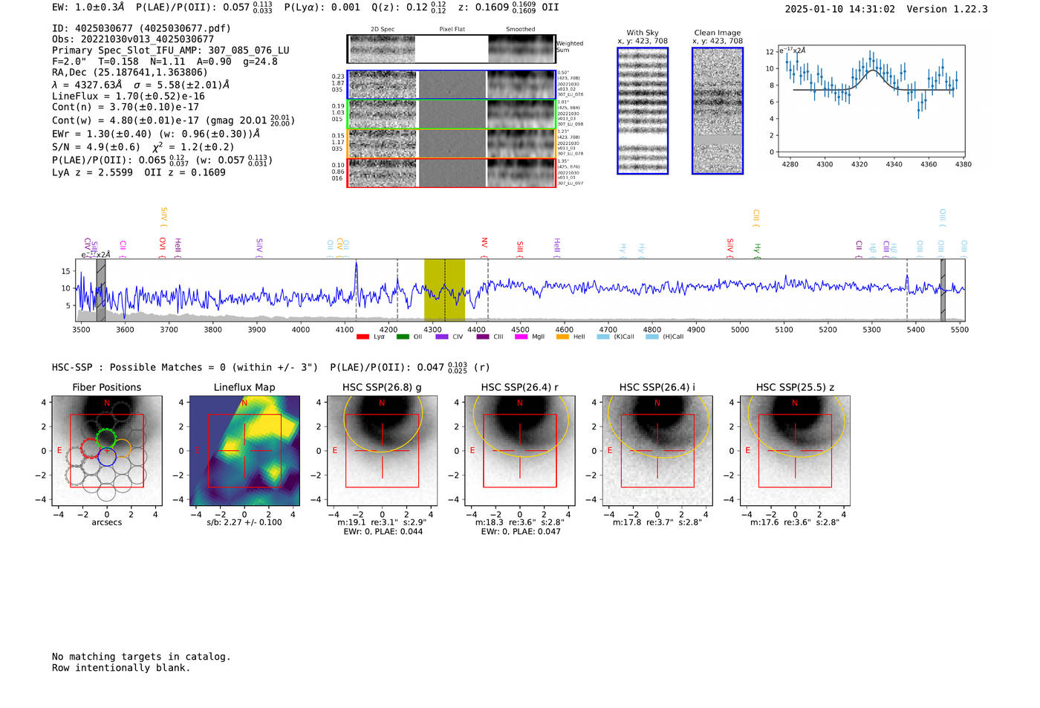1040x708 pixels.
Task: Click the red fiber circle in Fiber Positions
Action: pos(90,448)
